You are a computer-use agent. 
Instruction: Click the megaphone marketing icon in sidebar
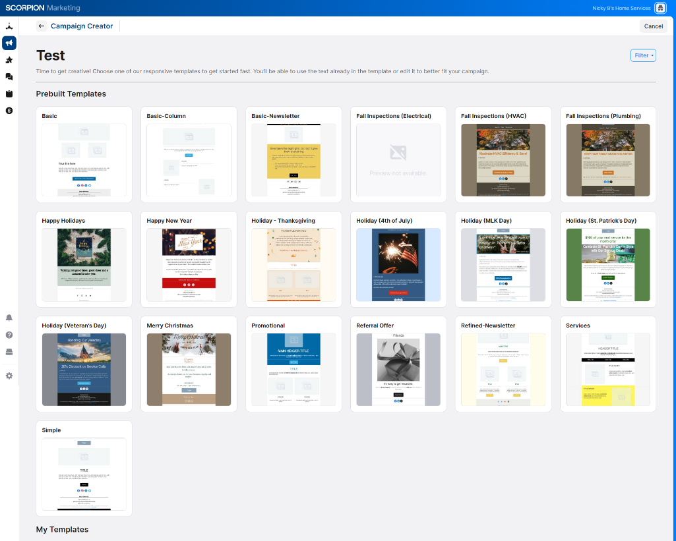pyautogui.click(x=9, y=43)
